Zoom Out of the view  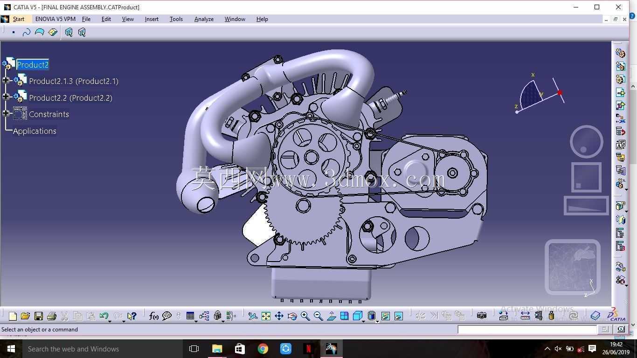pyautogui.click(x=318, y=316)
